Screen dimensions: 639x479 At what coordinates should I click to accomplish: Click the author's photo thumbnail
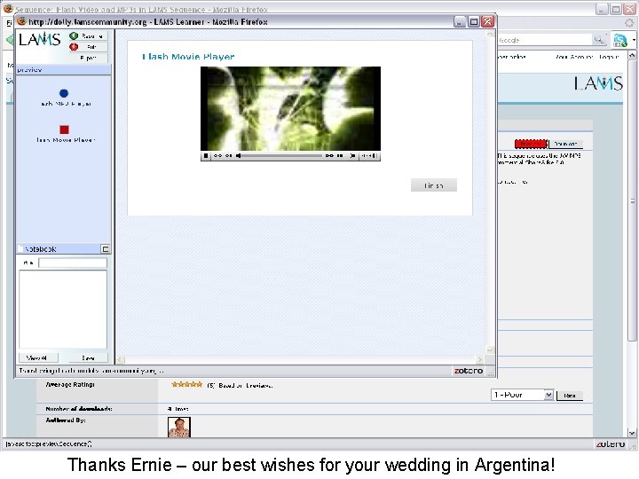point(179,428)
